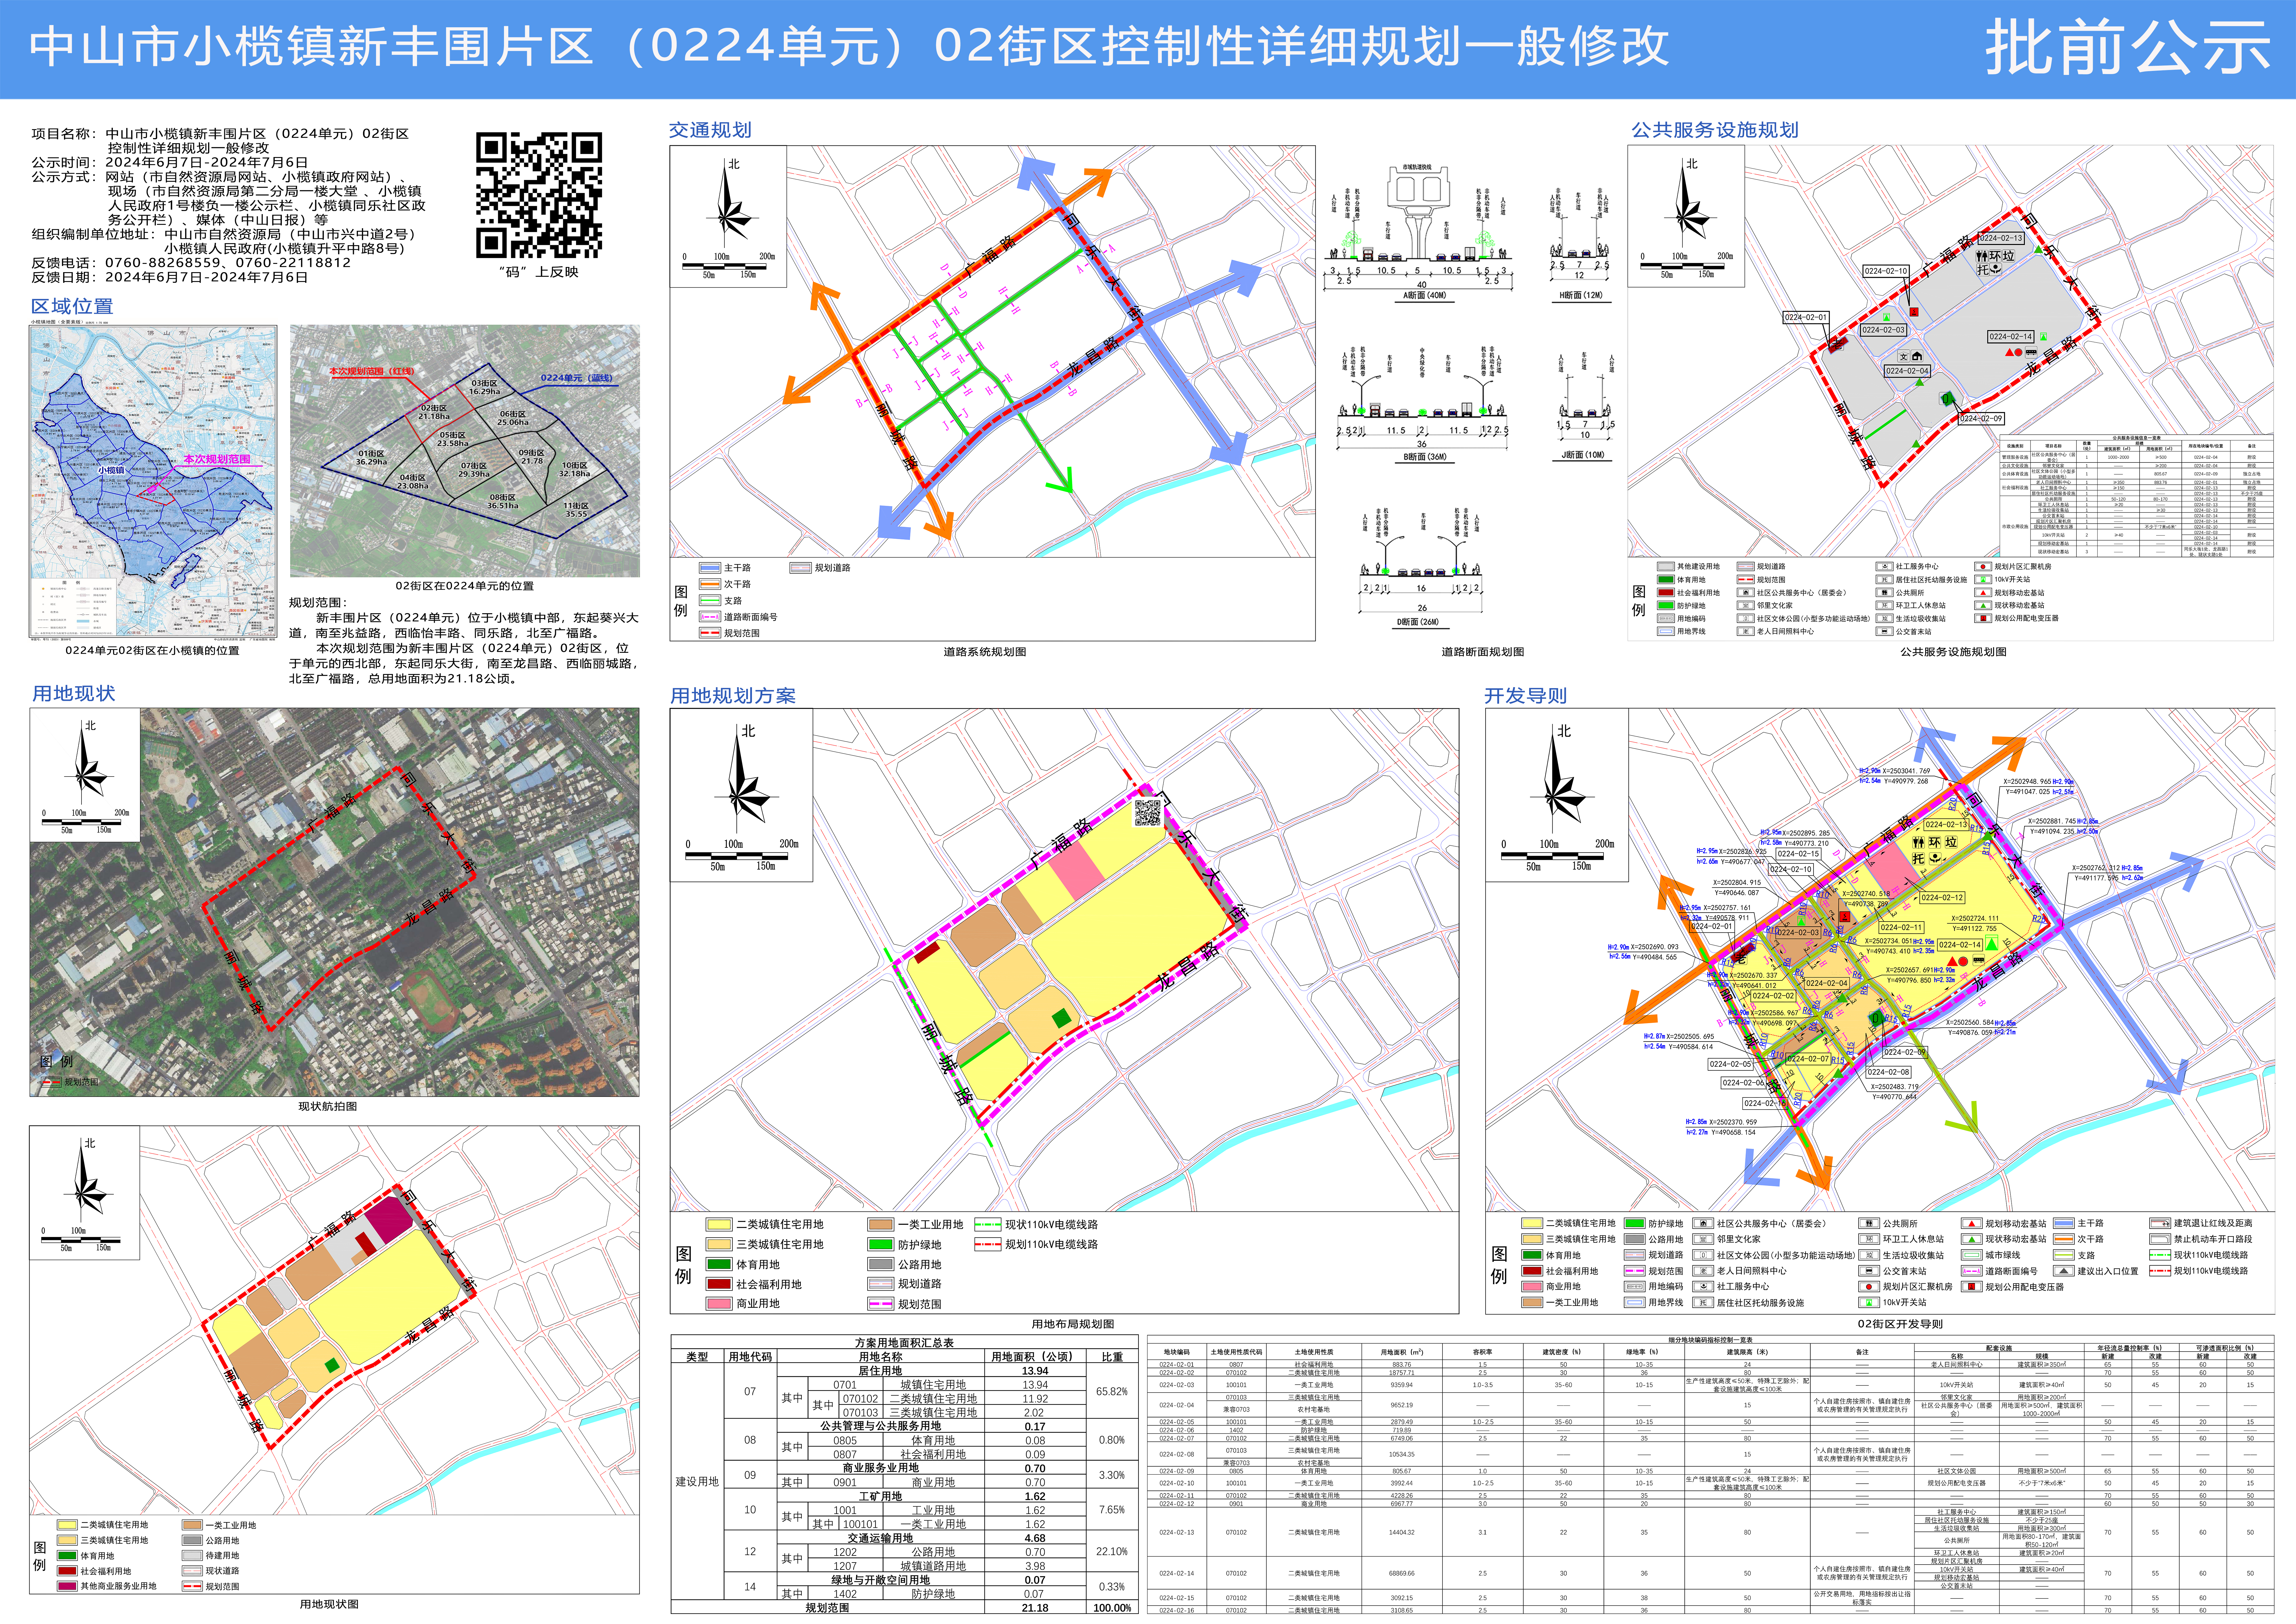Click the magenta 其他商业服务业用地 swatch in the 用地现状图 legend
The height and width of the screenshot is (1624, 2296).
(x=67, y=1586)
